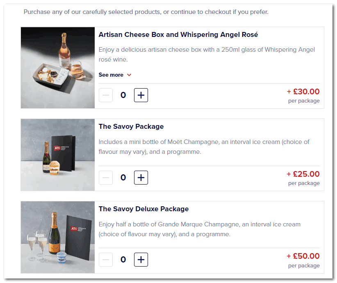Click The Savoy Package quantity value
The height and width of the screenshot is (283, 337).
click(x=123, y=178)
